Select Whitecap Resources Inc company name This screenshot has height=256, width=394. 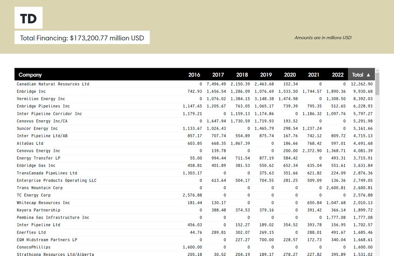(x=43, y=202)
